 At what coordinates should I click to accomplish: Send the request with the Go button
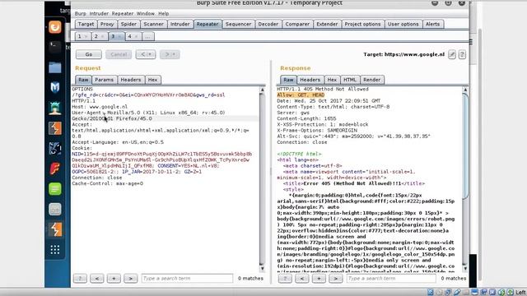pyautogui.click(x=89, y=54)
